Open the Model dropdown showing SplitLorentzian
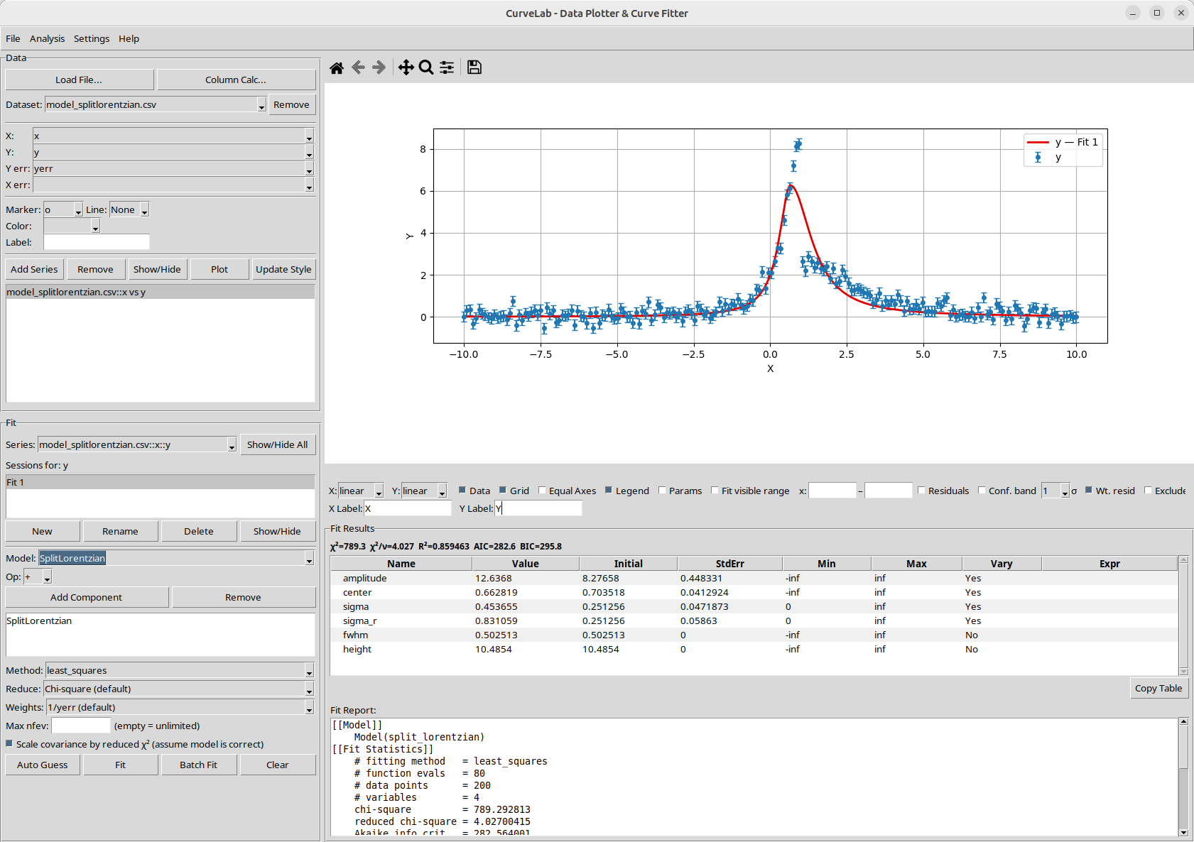The width and height of the screenshot is (1194, 842). coord(309,559)
